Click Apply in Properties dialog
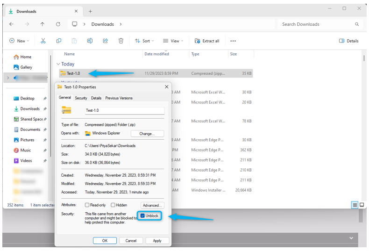The image size is (369, 251). tap(157, 241)
